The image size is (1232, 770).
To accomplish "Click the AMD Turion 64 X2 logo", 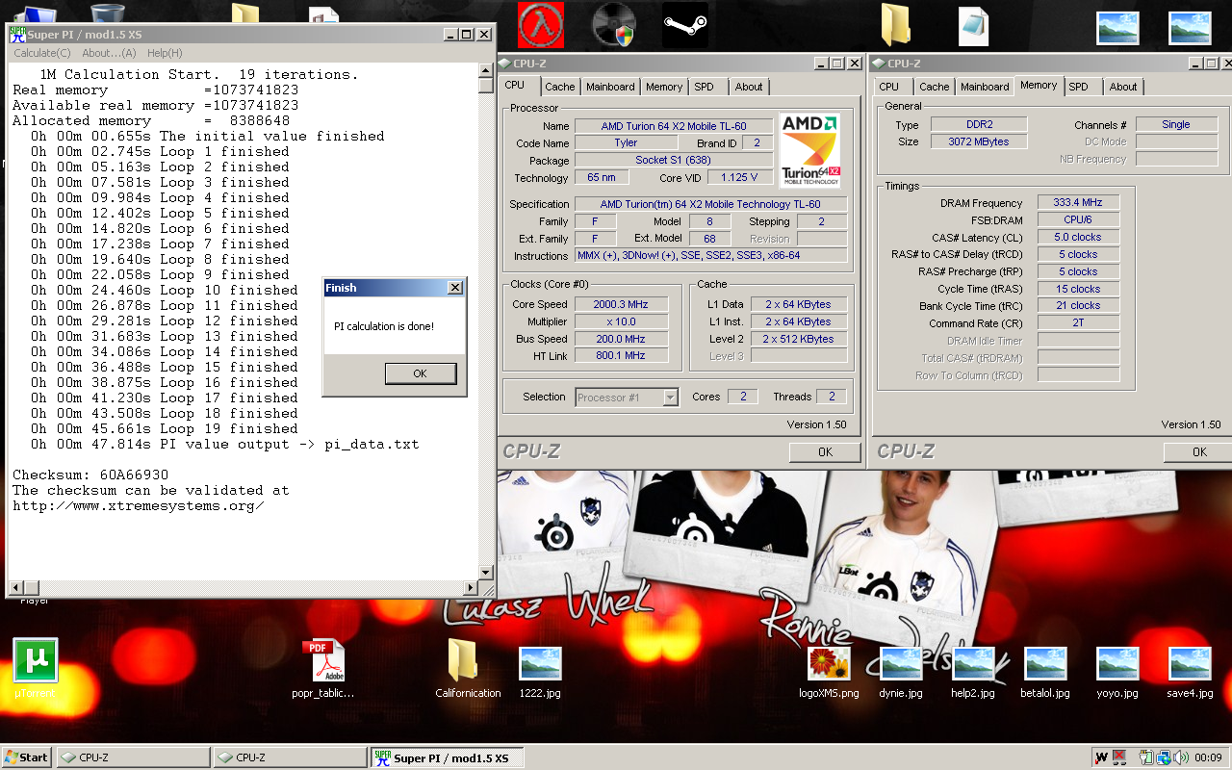I will click(x=809, y=150).
